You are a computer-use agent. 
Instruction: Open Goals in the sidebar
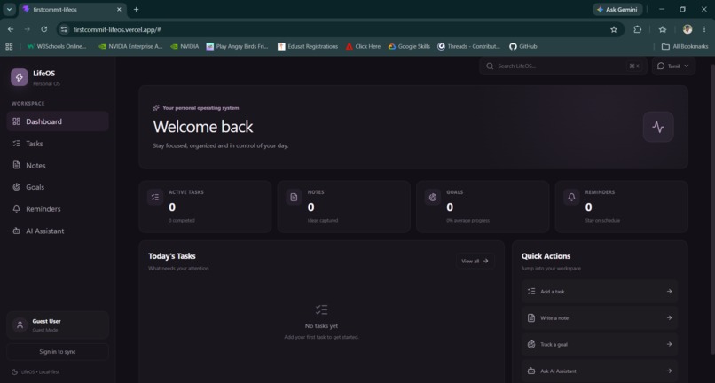coord(58,187)
